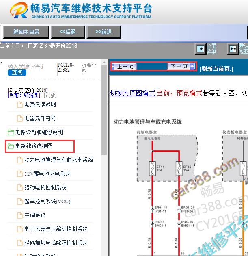Click the ER01-11 connector label

(x=161, y=208)
